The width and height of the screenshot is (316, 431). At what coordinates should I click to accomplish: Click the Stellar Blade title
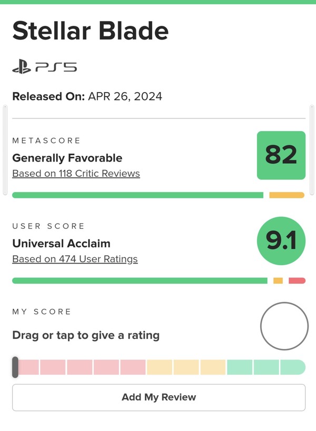pyautogui.click(x=91, y=31)
